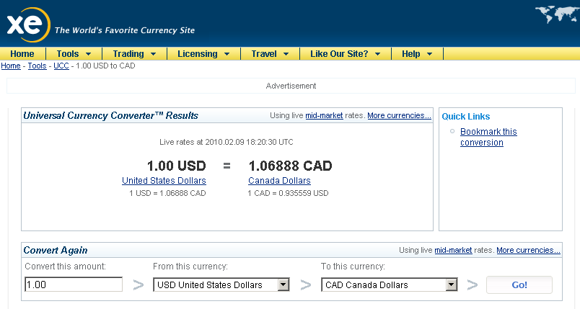
Task: Click the Tools breadcrumb link
Action: coord(37,66)
